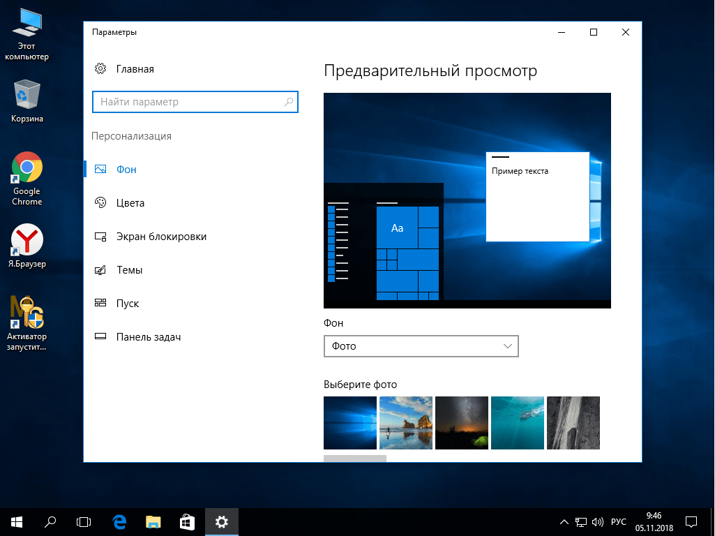The image size is (715, 536).
Task: Open the Action Center notification icon
Action: [x=691, y=521]
